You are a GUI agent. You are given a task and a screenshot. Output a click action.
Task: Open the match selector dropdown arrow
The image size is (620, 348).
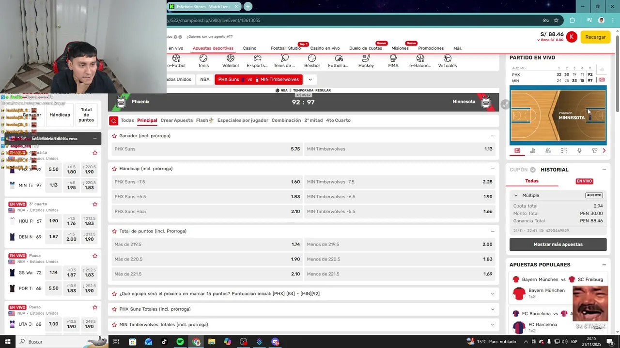(x=310, y=79)
